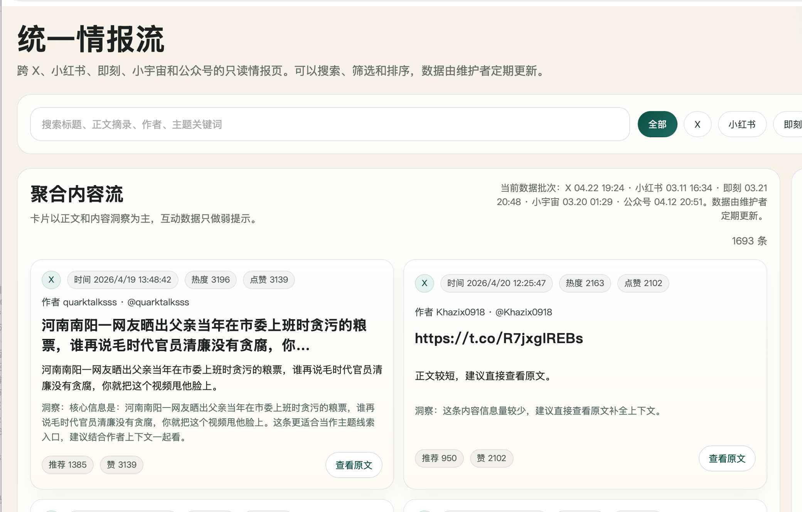
Task: Click the 热度 3196 chip
Action: (211, 280)
